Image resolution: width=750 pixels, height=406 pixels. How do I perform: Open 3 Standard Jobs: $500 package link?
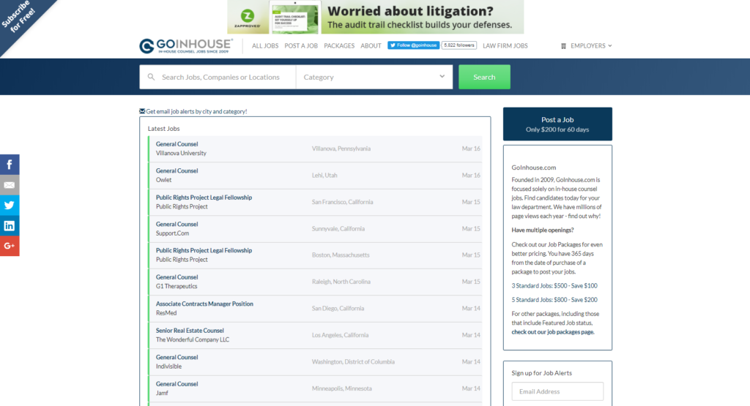click(554, 285)
